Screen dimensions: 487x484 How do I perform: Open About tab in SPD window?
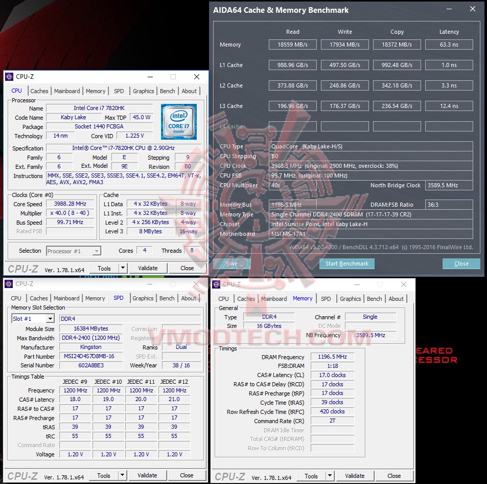pyautogui.click(x=189, y=298)
